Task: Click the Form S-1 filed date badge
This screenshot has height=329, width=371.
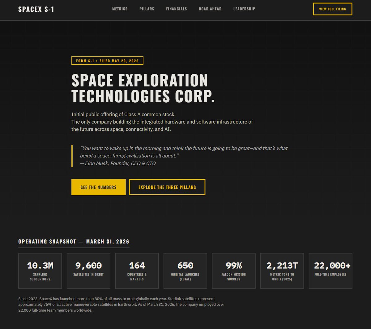Action: 107,61
